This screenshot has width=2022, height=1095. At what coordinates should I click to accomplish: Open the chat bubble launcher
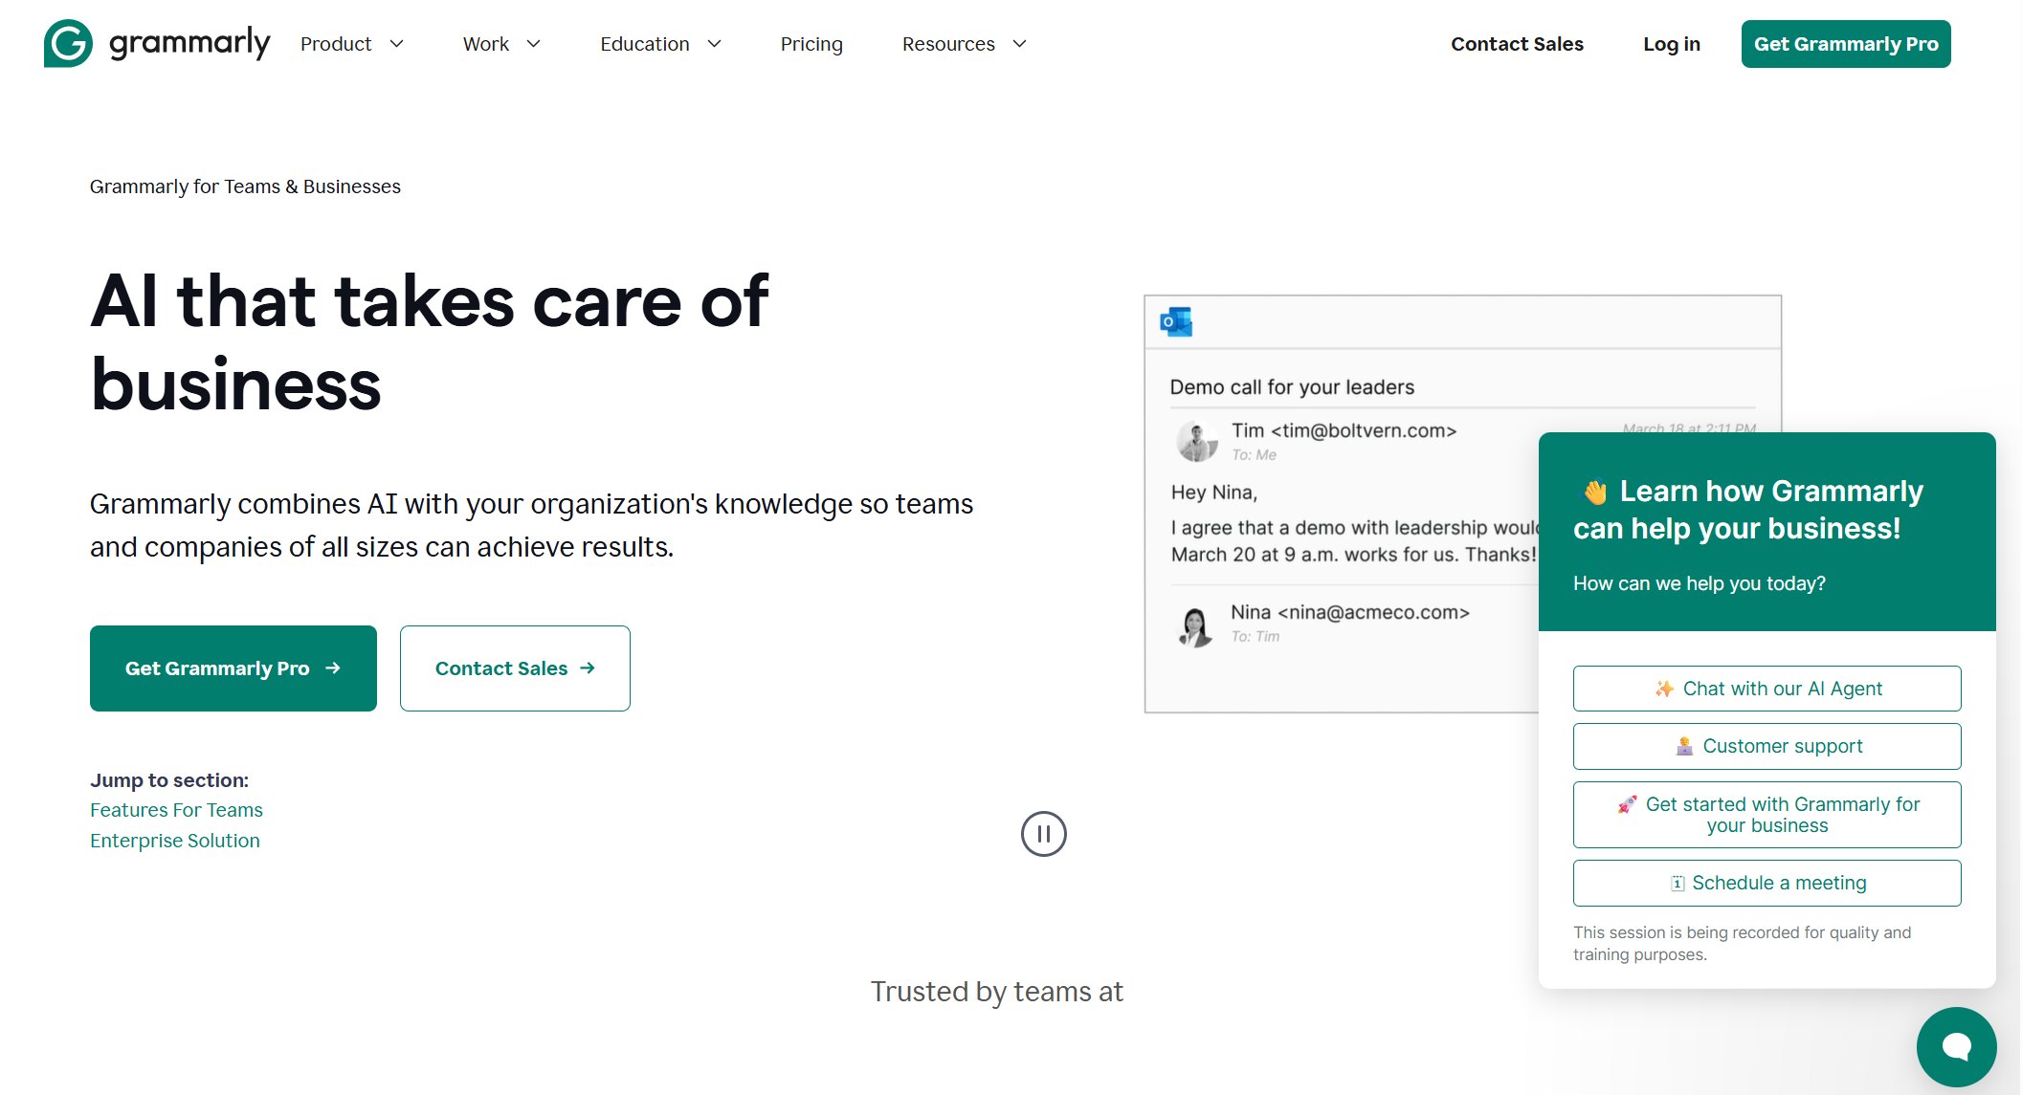click(x=1957, y=1047)
